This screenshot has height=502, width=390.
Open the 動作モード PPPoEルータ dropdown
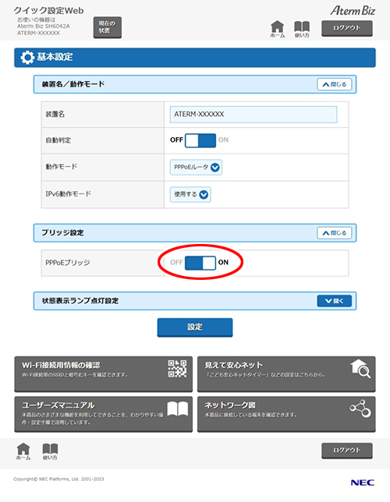(196, 168)
